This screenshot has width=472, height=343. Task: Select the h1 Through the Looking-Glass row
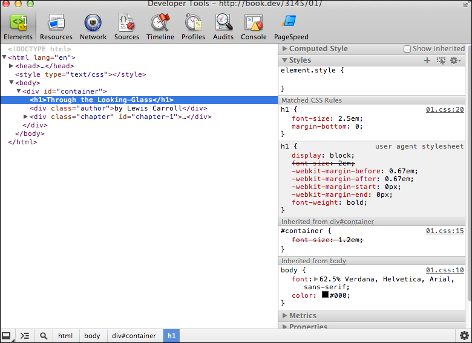[139, 100]
